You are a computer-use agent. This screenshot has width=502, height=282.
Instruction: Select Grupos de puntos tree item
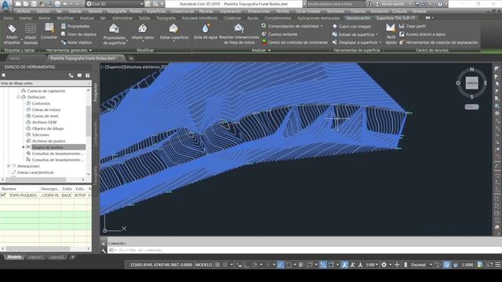pos(47,147)
